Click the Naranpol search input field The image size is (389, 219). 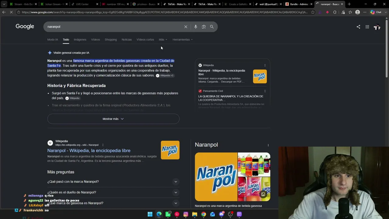[x=114, y=27]
